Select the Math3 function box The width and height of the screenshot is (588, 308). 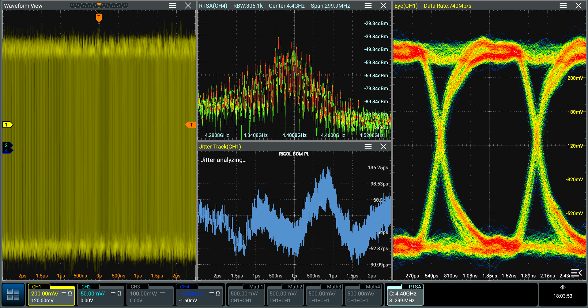(324, 295)
